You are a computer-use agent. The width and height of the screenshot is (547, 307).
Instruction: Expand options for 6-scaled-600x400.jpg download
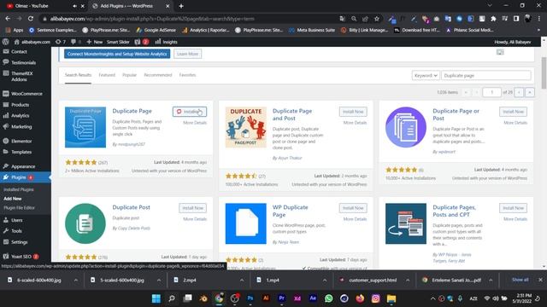[x=76, y=281]
